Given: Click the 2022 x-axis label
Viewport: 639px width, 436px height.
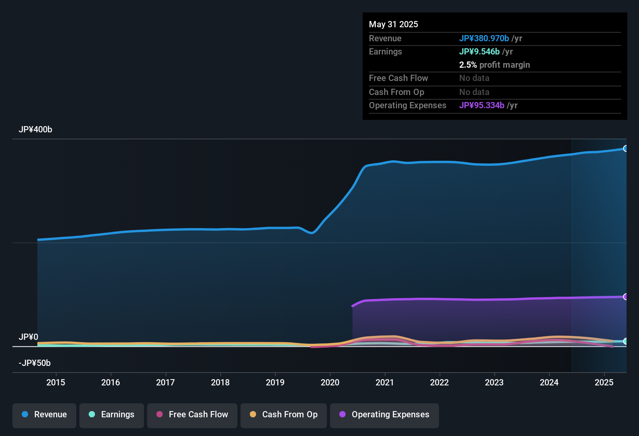Looking at the screenshot, I should click(x=439, y=382).
